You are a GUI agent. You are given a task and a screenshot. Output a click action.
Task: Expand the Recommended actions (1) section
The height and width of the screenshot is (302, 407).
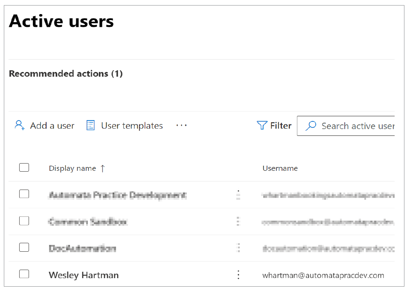tap(66, 74)
